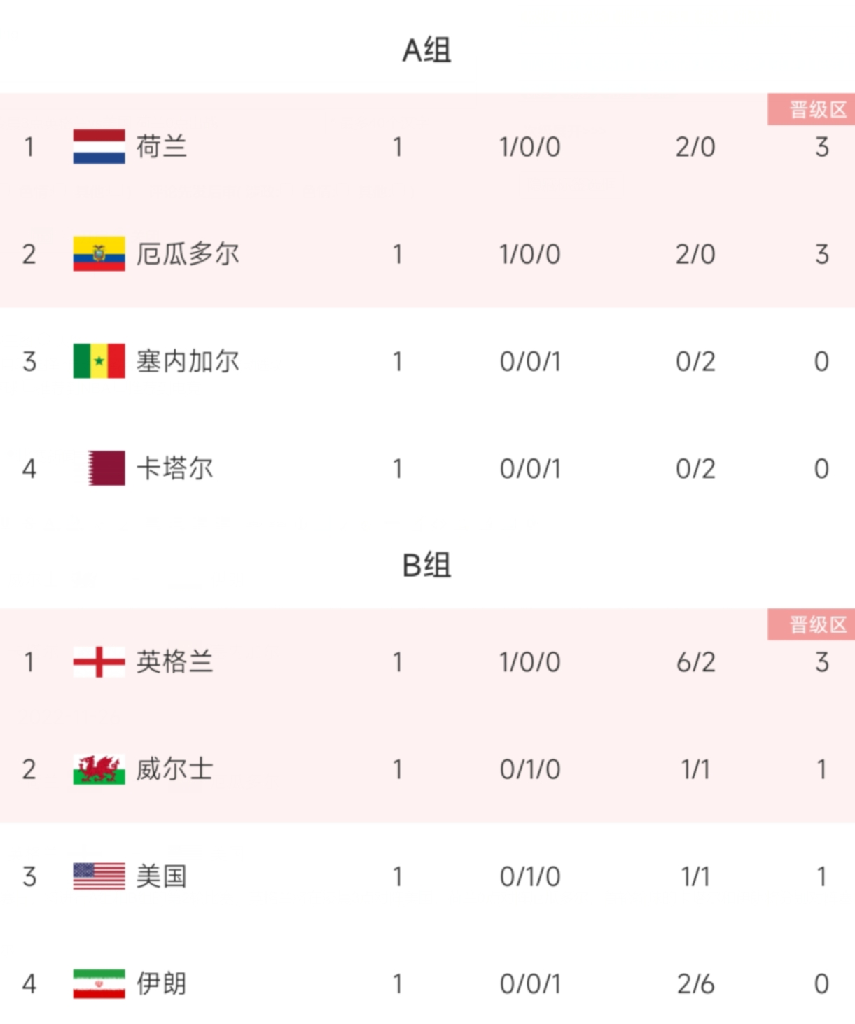Open team 英格兰 page
This screenshot has height=1024, width=855.
pos(174,662)
